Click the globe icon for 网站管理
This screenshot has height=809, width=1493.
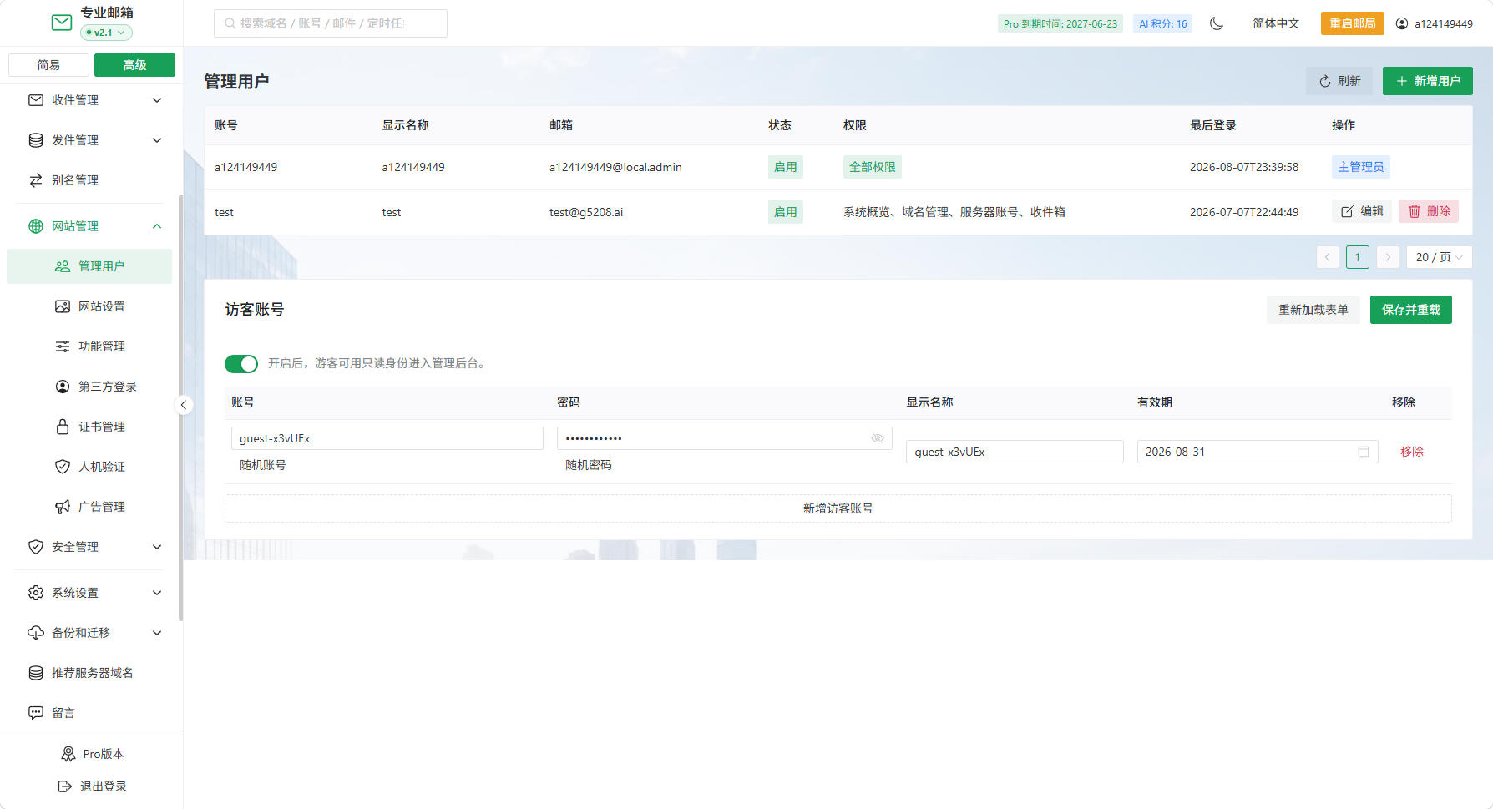click(x=36, y=226)
